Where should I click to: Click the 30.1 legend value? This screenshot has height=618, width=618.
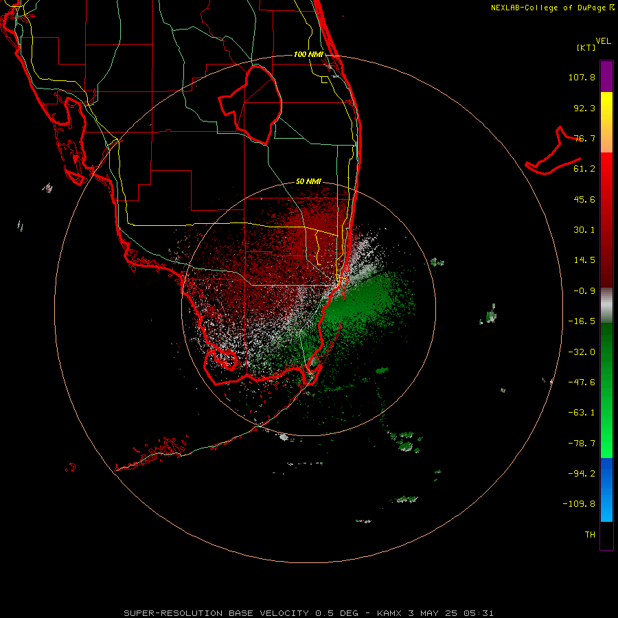click(584, 230)
